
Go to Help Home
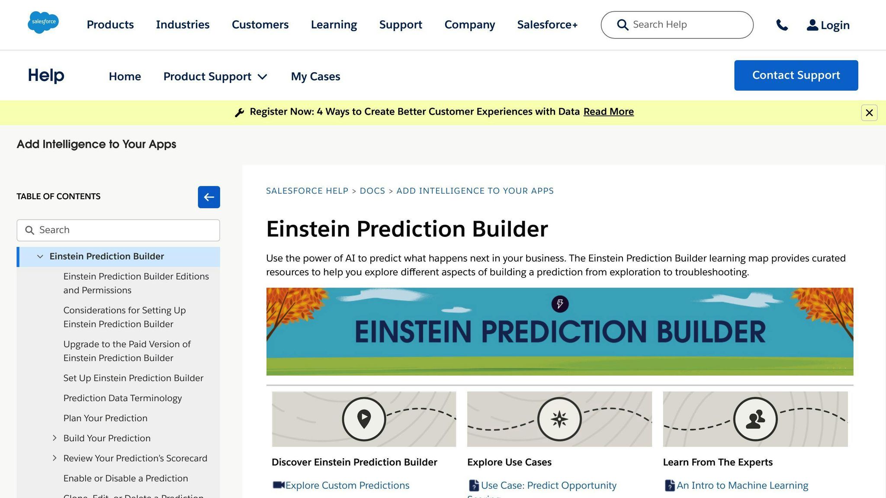coord(125,77)
